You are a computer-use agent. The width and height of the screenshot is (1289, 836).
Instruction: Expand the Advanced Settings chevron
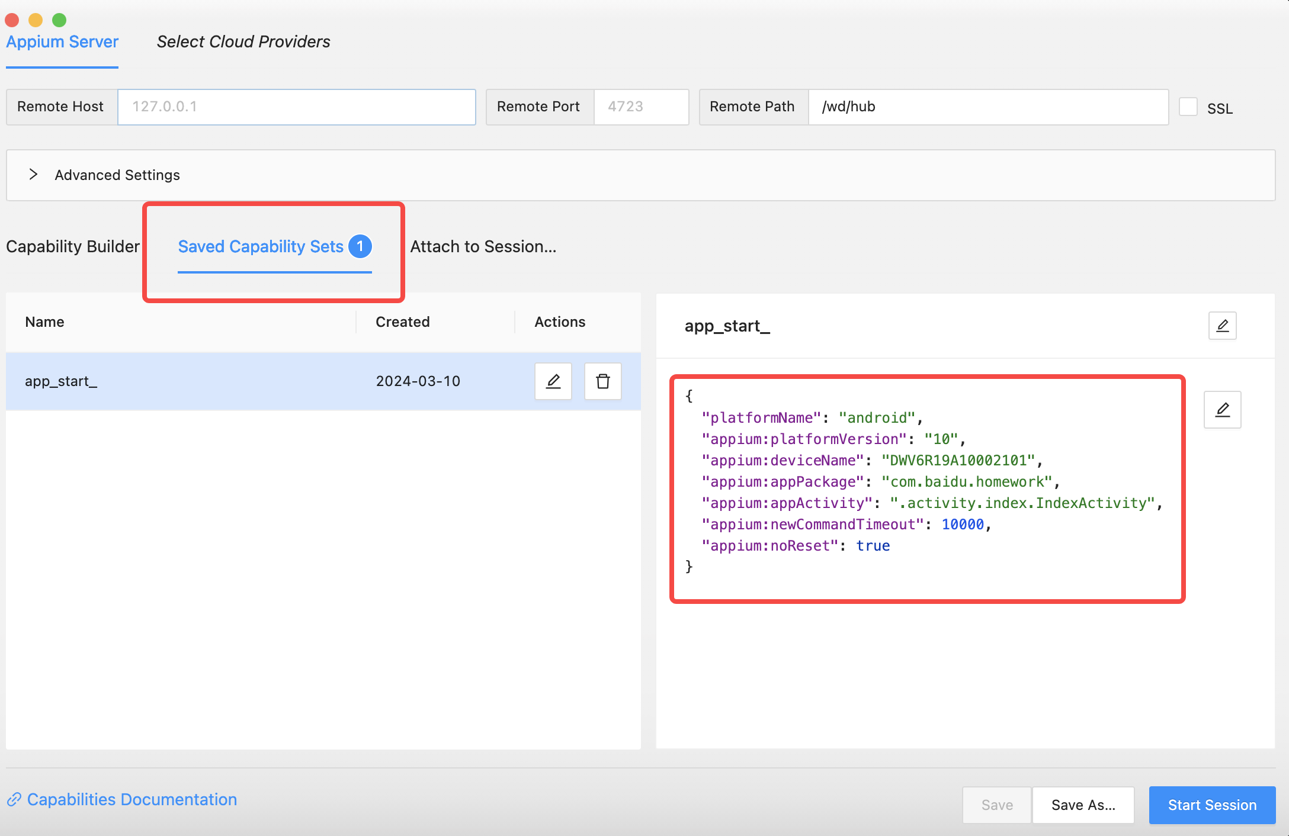pyautogui.click(x=33, y=175)
